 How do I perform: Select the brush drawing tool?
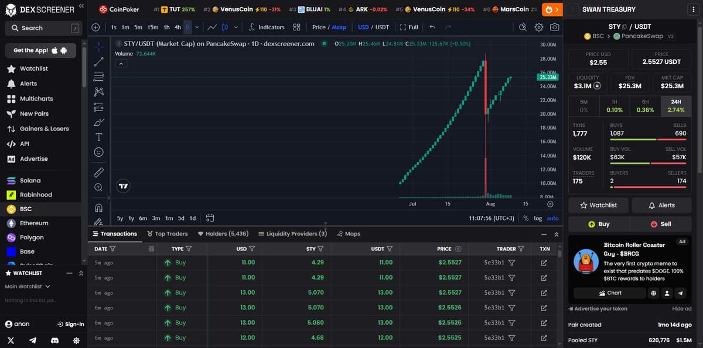[x=99, y=122]
